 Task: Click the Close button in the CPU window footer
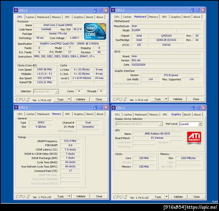click(x=99, y=99)
